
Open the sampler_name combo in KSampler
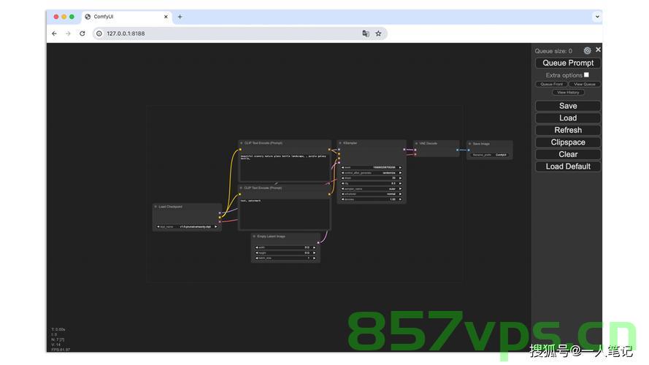coord(372,189)
